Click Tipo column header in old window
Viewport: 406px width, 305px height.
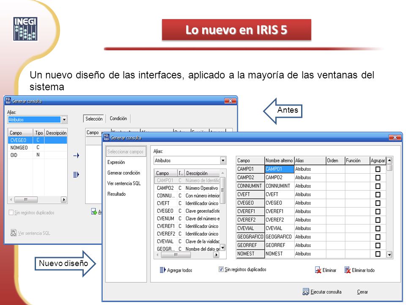pyautogui.click(x=39, y=133)
